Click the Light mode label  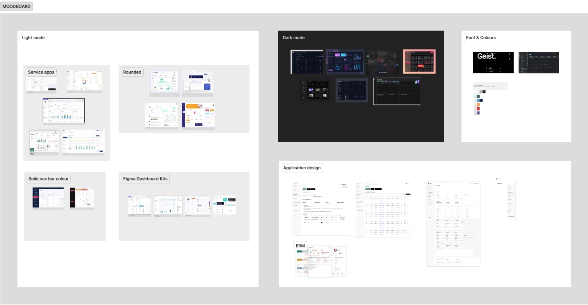pyautogui.click(x=33, y=38)
